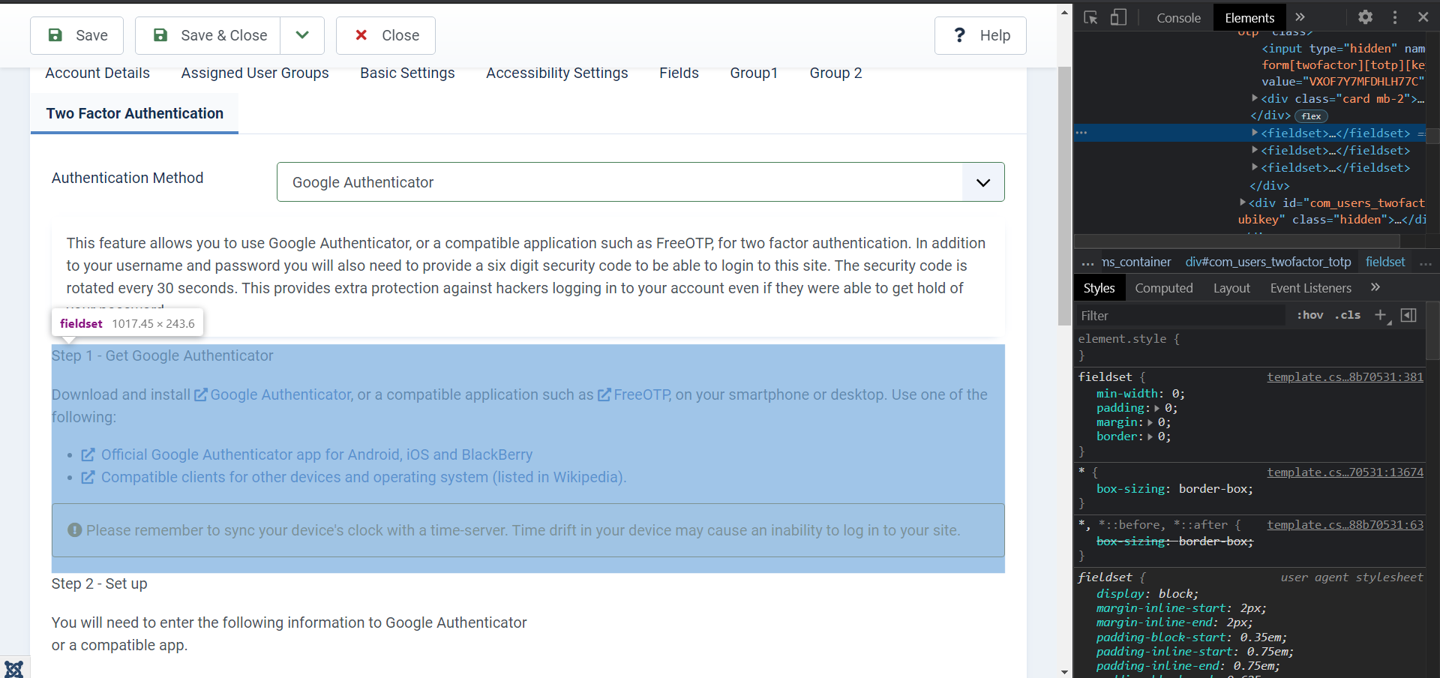Click the Save button
The image size is (1440, 678).
76,35
